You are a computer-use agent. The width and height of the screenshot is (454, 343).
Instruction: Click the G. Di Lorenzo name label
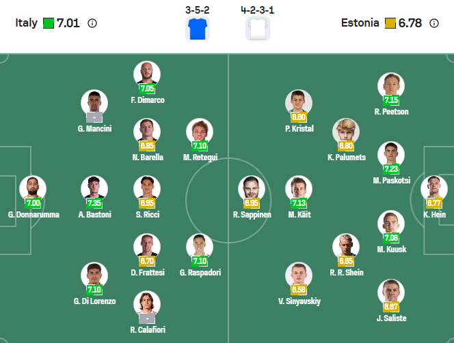(x=94, y=301)
